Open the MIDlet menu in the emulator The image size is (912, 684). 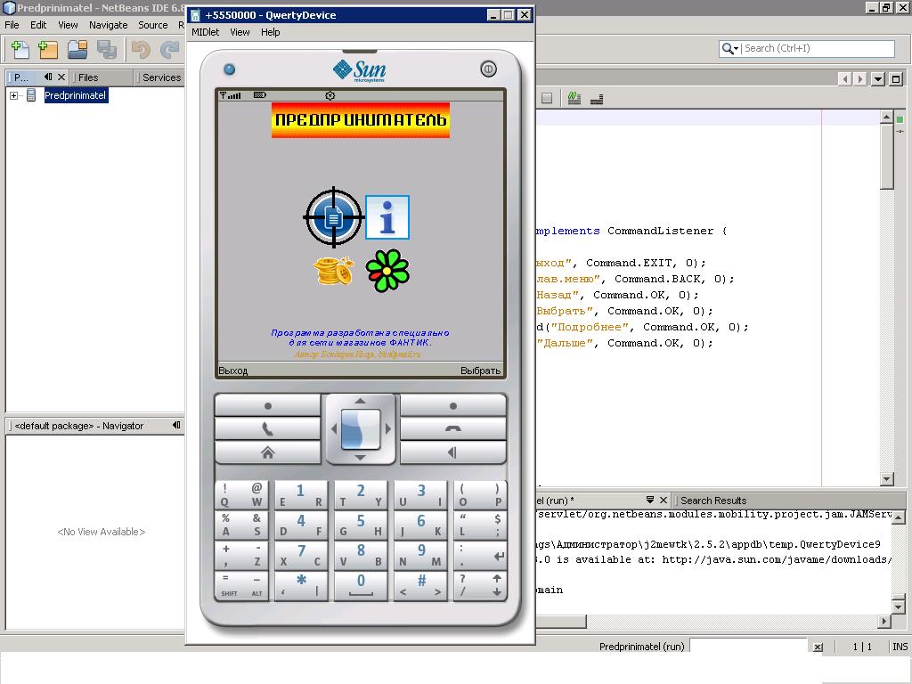206,32
